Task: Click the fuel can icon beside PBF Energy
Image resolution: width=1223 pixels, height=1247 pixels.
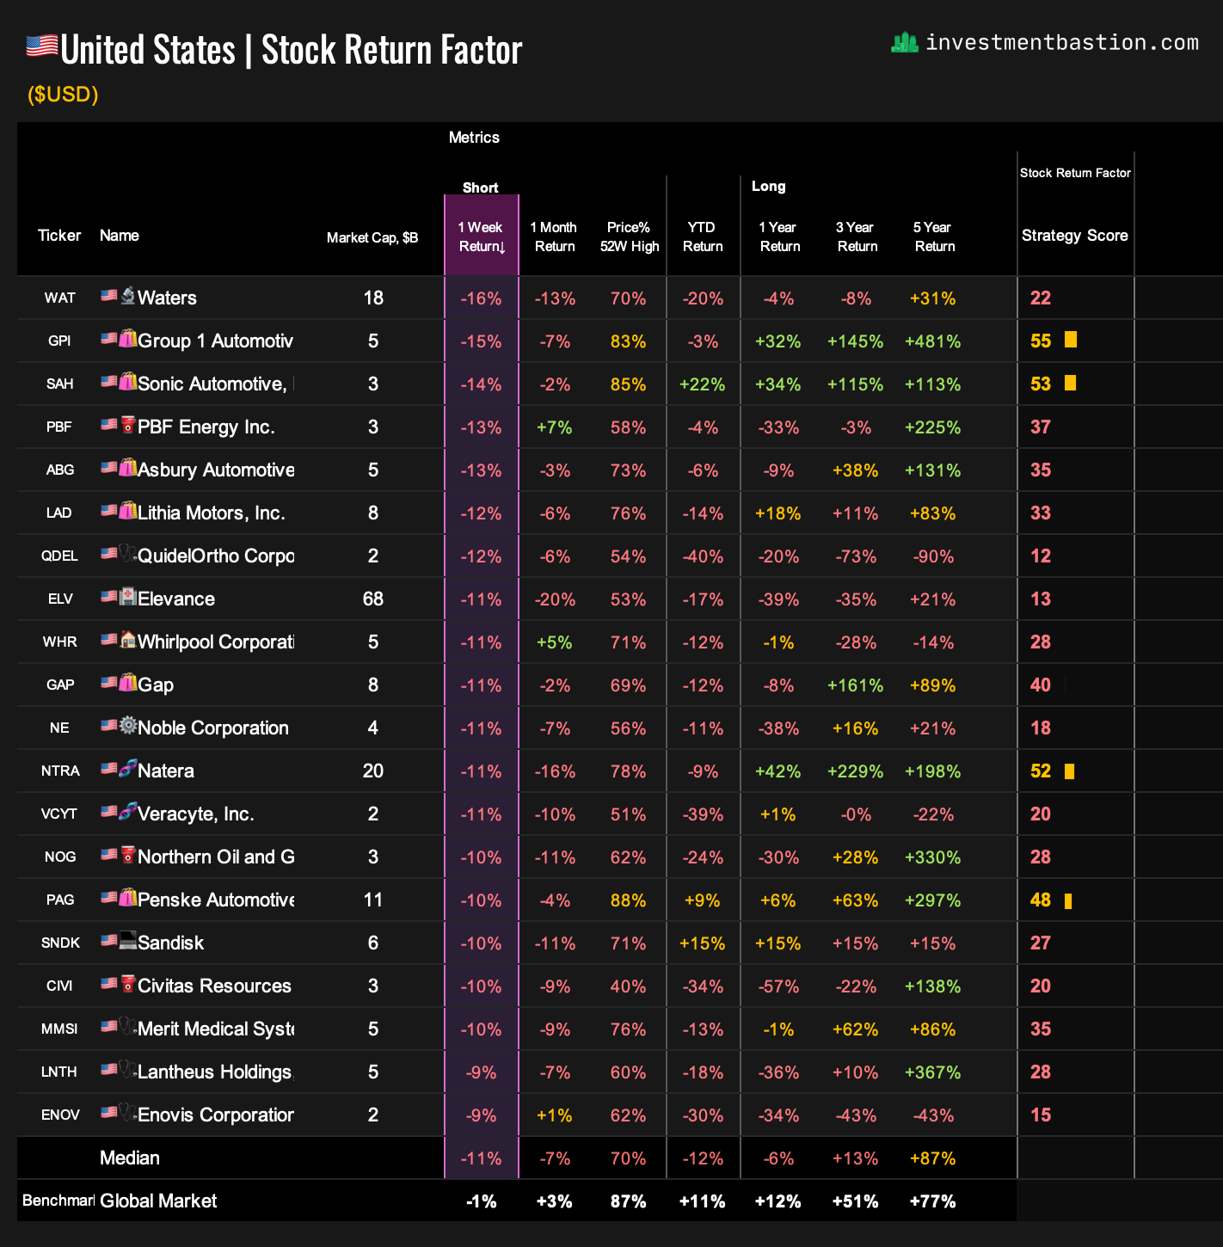Action: (x=128, y=425)
